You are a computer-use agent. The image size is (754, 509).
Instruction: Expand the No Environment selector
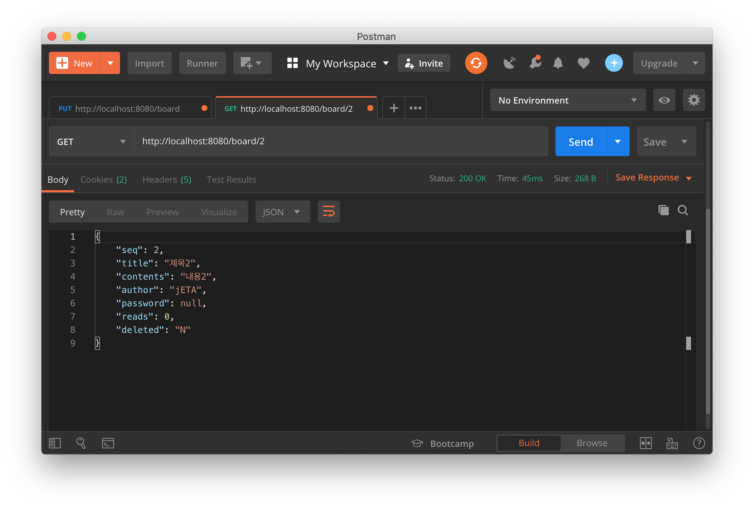pyautogui.click(x=567, y=100)
